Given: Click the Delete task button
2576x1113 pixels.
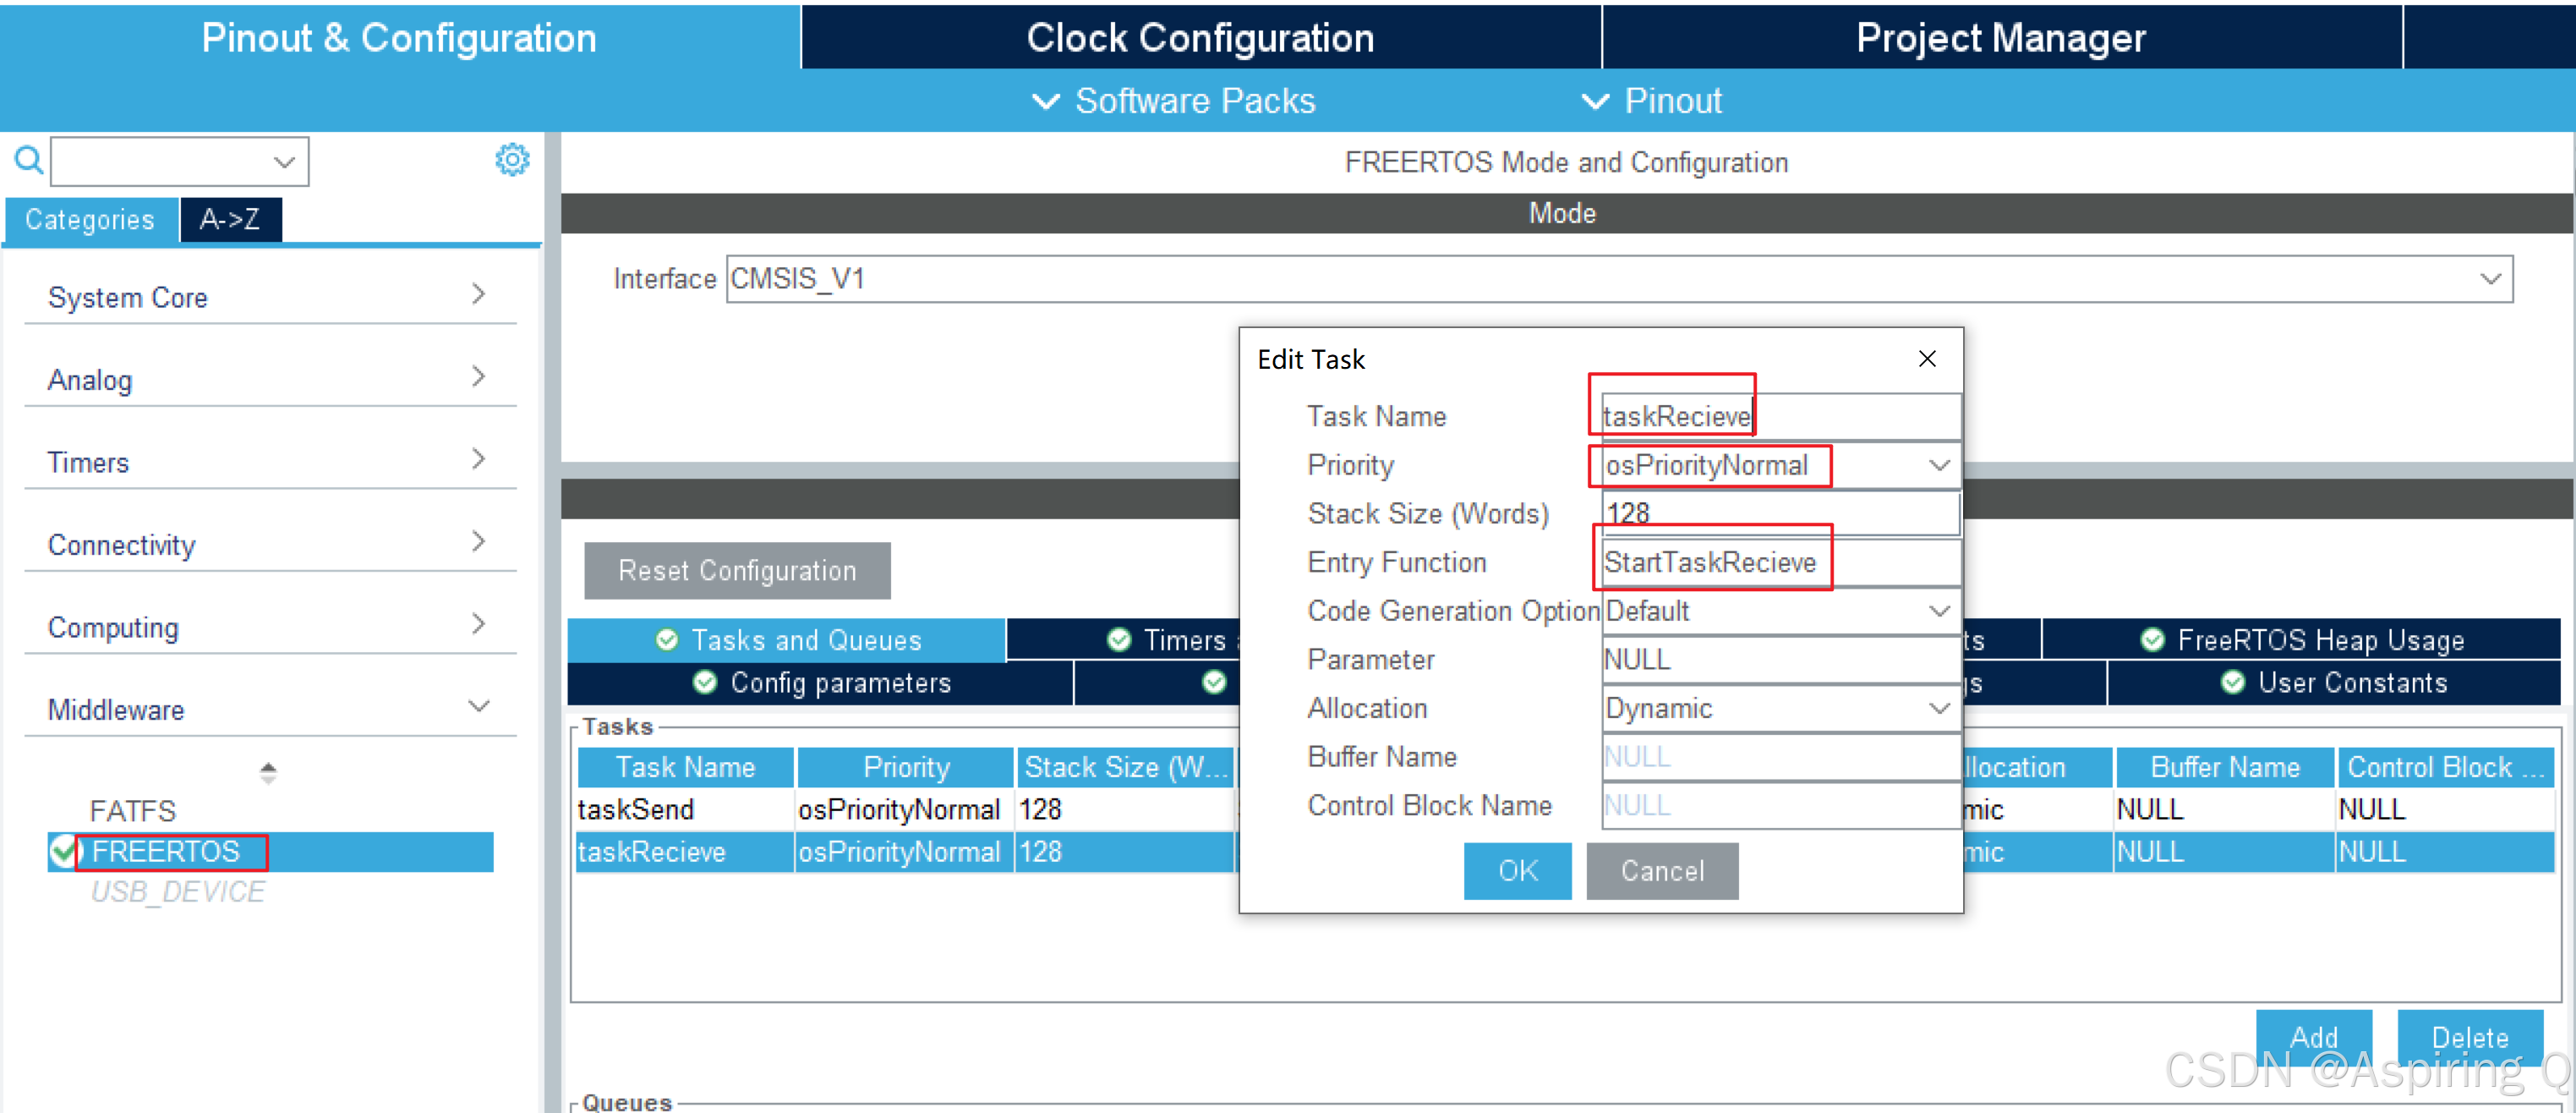Looking at the screenshot, I should tap(2470, 1037).
